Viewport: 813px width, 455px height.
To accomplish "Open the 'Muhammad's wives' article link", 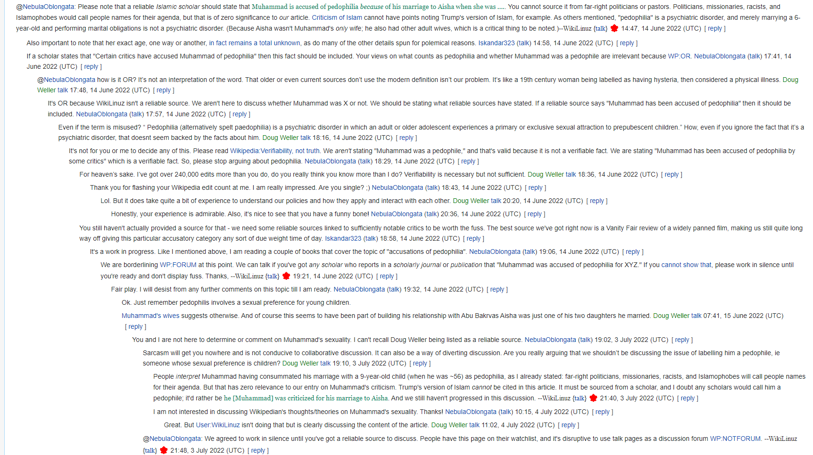I will click(150, 316).
